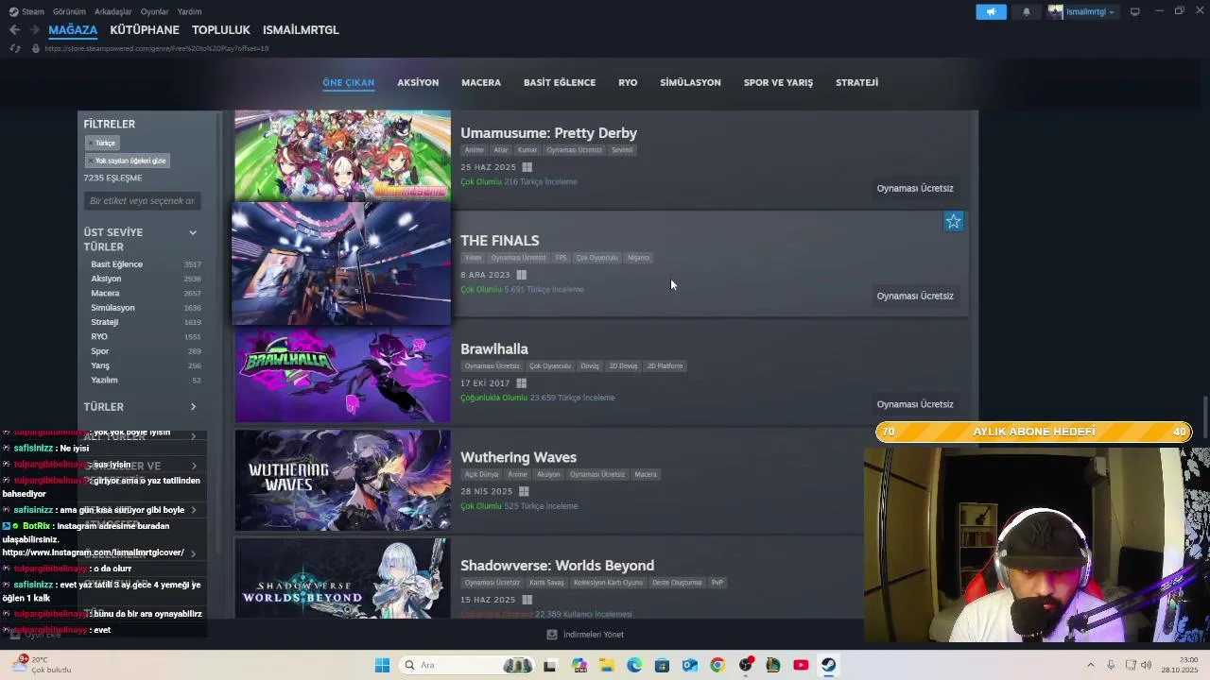Collapse the Üst Seviye Türler section
This screenshot has width=1210, height=680.
[193, 232]
